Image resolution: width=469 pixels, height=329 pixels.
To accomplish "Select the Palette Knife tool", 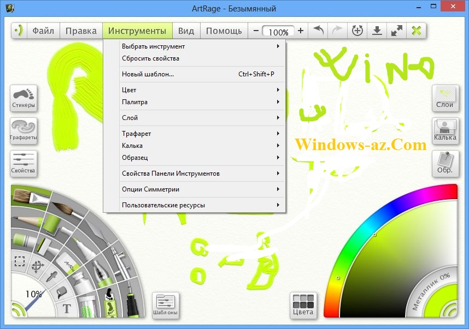I will click(96, 231).
